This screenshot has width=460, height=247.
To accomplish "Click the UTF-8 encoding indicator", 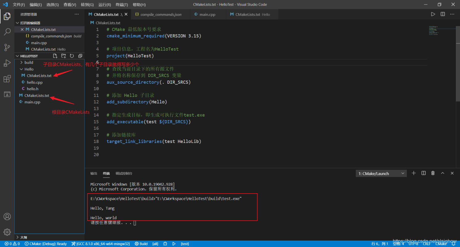I will click(413, 244).
